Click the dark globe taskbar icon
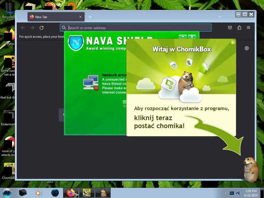Image resolution: width=264 pixels, height=198 pixels. tap(55, 193)
